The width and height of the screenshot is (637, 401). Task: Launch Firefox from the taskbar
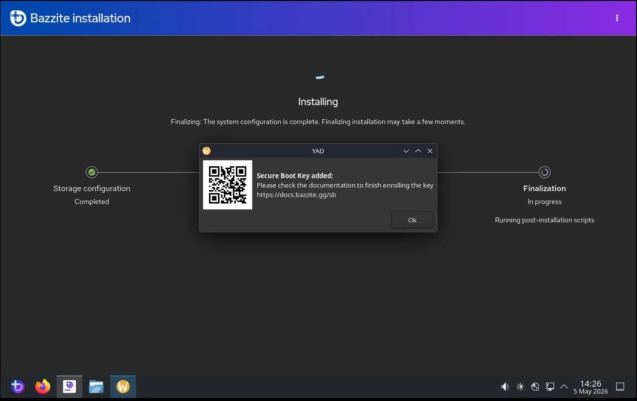[x=43, y=387]
